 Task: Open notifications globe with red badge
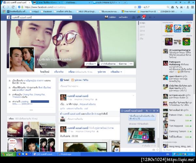[x=143, y=17]
